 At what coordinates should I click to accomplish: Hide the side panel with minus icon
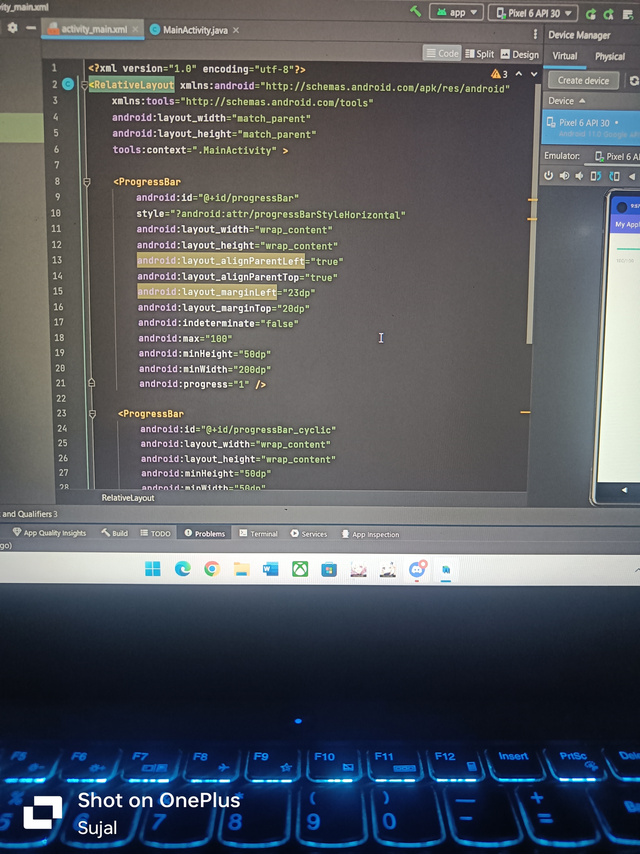tap(31, 28)
